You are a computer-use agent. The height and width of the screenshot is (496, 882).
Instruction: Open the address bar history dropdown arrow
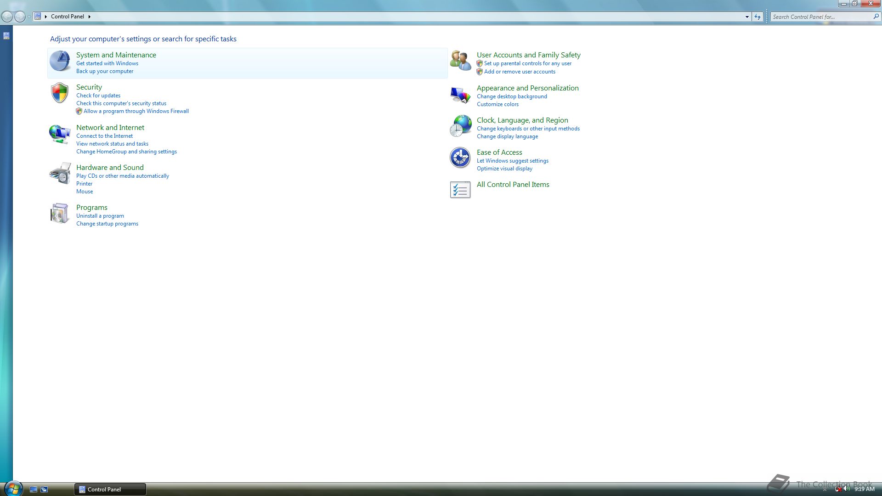pos(747,17)
